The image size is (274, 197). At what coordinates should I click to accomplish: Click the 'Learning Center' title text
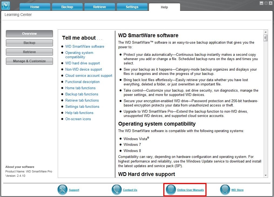point(18,15)
